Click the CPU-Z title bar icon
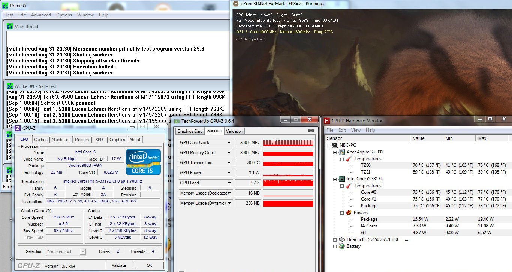Screen dimensions: 512x272 point(18,128)
